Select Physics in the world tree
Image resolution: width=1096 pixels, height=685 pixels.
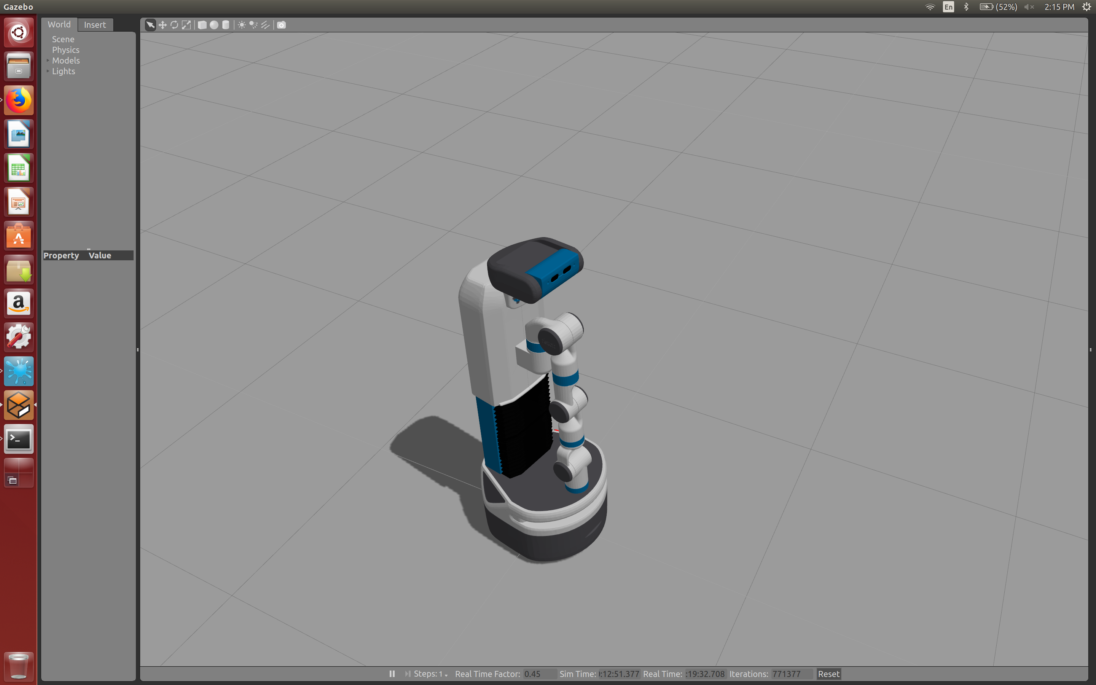coord(66,50)
